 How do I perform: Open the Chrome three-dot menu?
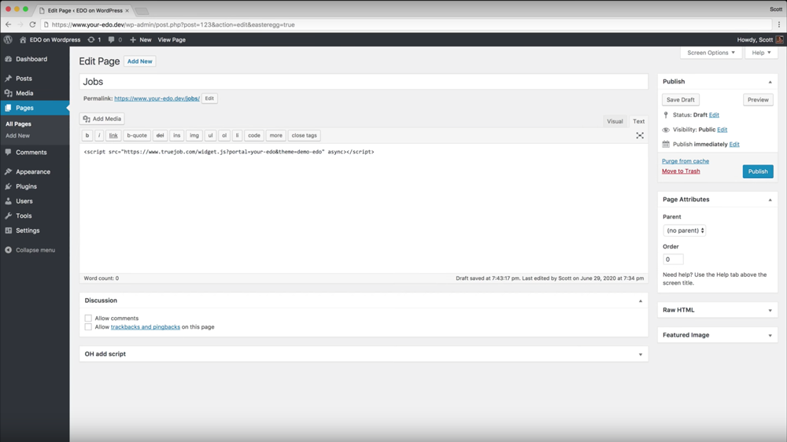tap(779, 24)
